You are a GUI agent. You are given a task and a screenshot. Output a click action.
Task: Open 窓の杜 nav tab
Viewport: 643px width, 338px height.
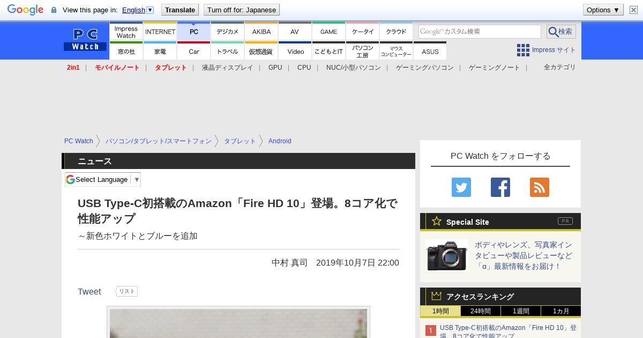pyautogui.click(x=126, y=51)
